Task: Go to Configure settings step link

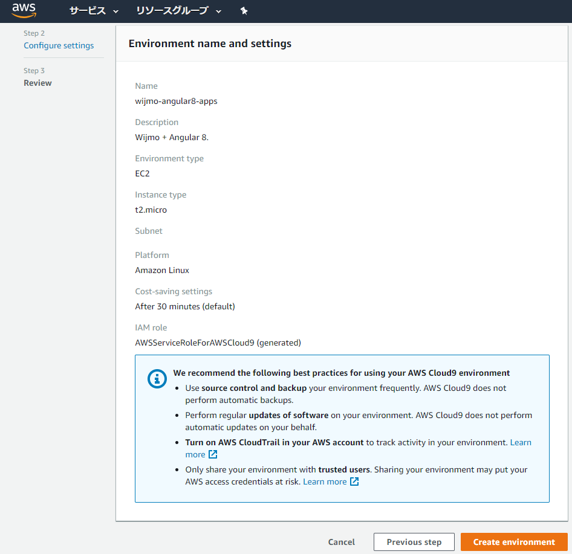Action: tap(59, 45)
